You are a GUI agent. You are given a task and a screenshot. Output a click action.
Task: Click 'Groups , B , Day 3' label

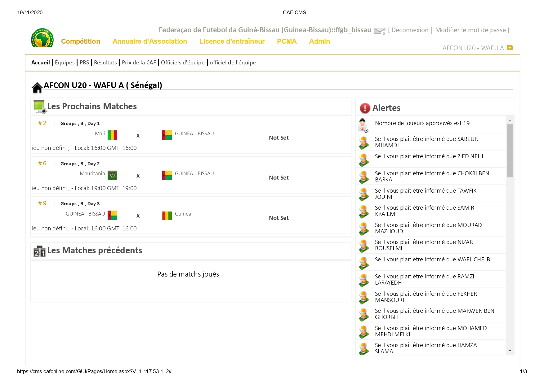pyautogui.click(x=80, y=204)
